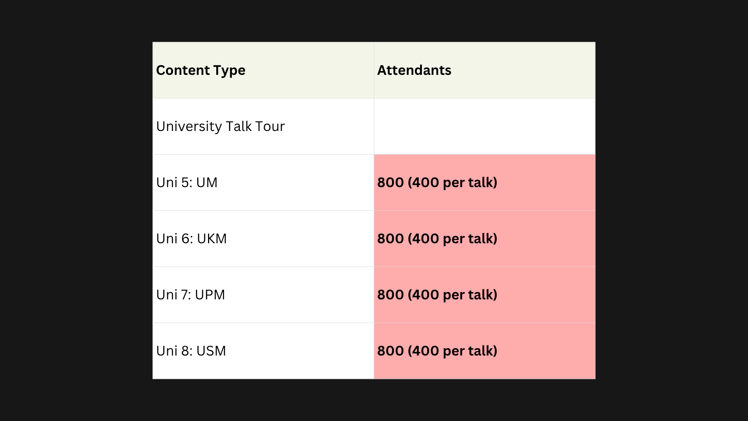Click the empty cell beside University Talk Tour
748x421 pixels.
(485, 126)
